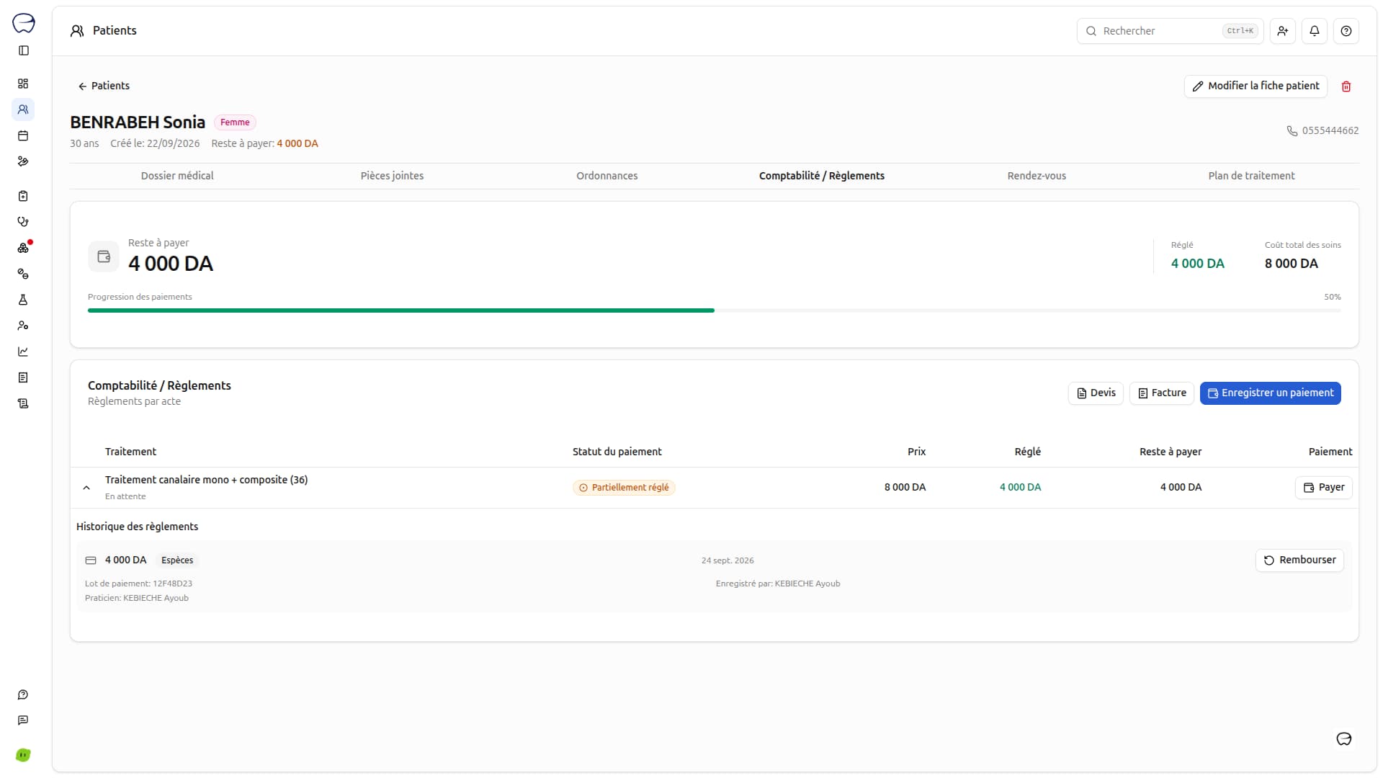Open the help question bubble in sidebar
This screenshot has width=1383, height=778.
coord(23,694)
